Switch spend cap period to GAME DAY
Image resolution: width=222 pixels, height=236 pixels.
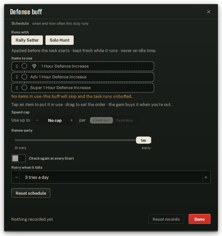(x=101, y=120)
